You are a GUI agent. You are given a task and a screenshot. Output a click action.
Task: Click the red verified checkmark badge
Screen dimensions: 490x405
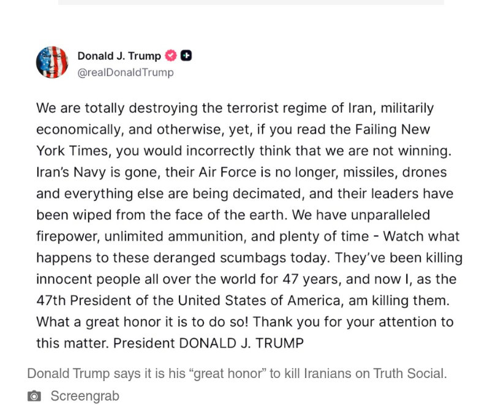(171, 56)
